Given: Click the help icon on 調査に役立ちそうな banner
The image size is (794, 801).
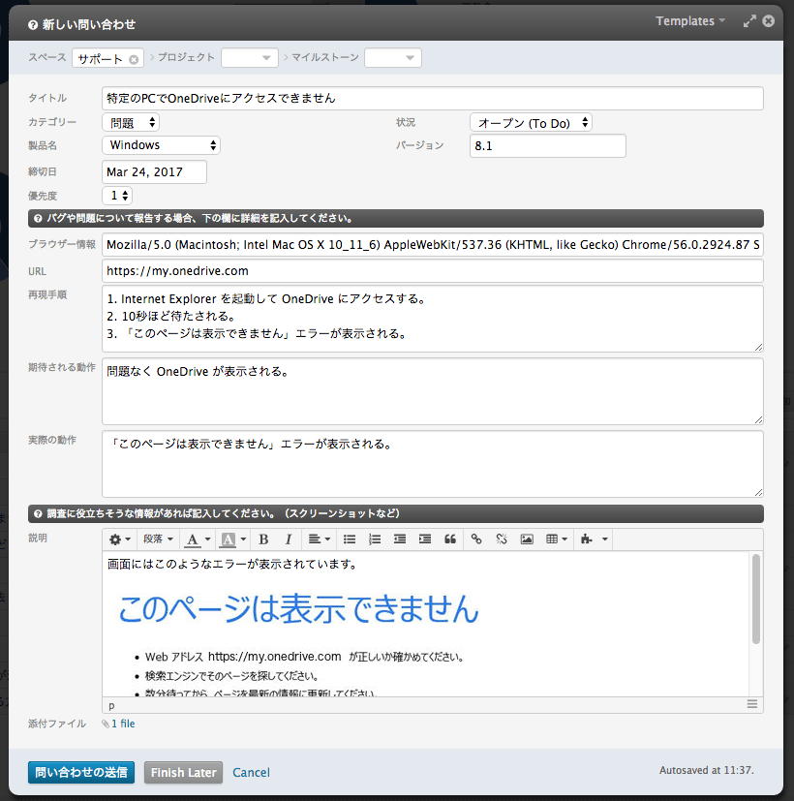Looking at the screenshot, I should [x=38, y=514].
